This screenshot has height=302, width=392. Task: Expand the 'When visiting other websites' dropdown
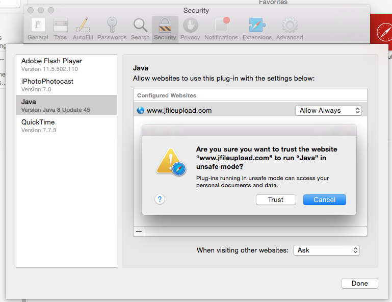click(326, 250)
